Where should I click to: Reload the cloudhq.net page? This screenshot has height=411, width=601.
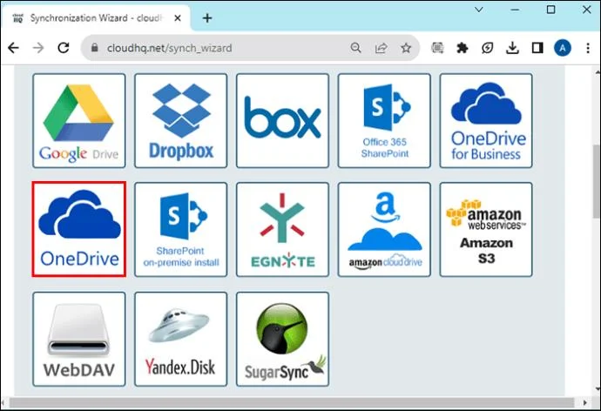(64, 48)
